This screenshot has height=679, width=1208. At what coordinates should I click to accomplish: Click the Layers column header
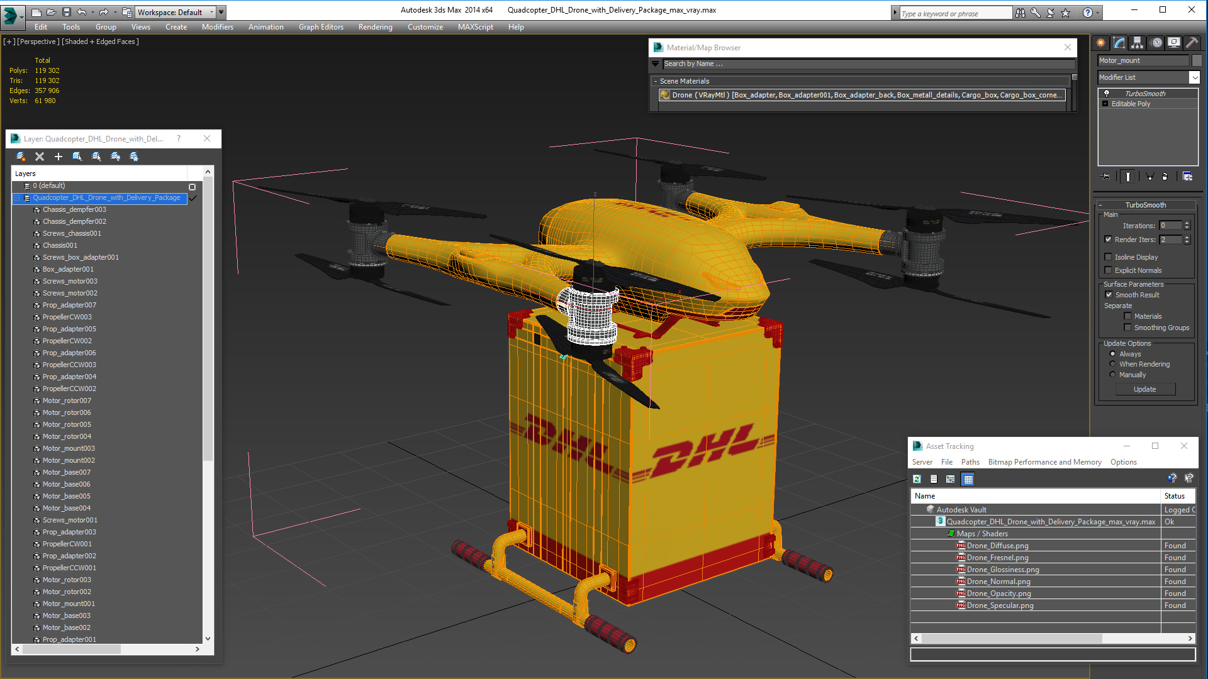99,174
